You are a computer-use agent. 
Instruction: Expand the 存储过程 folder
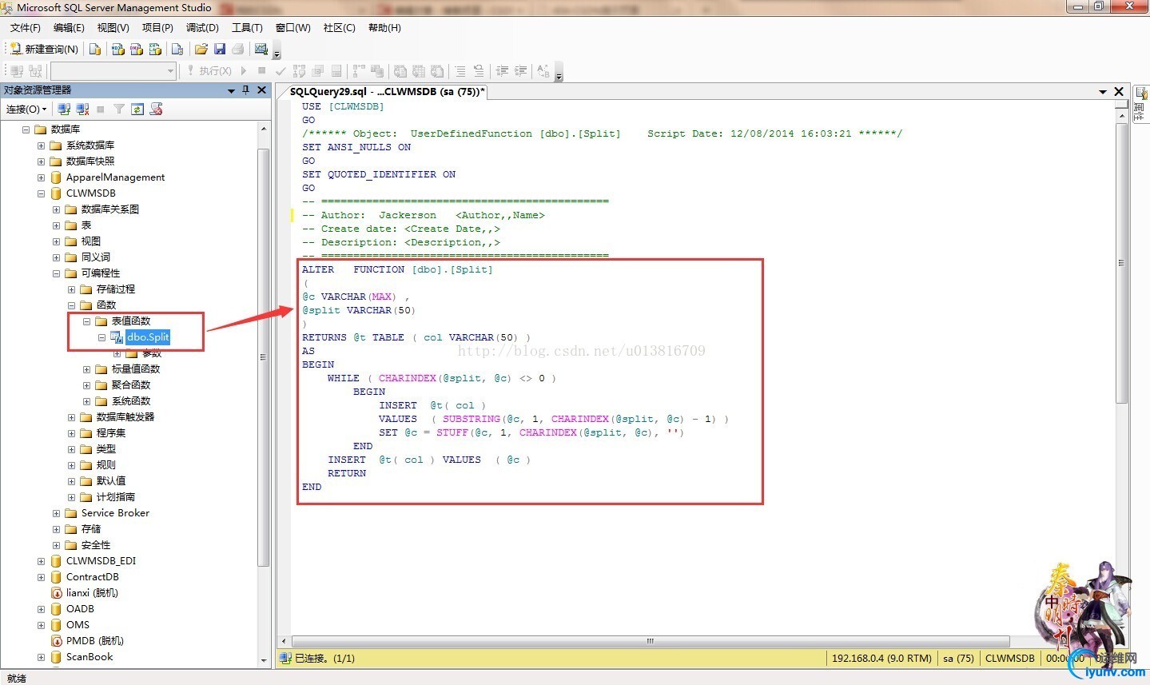[x=71, y=289]
